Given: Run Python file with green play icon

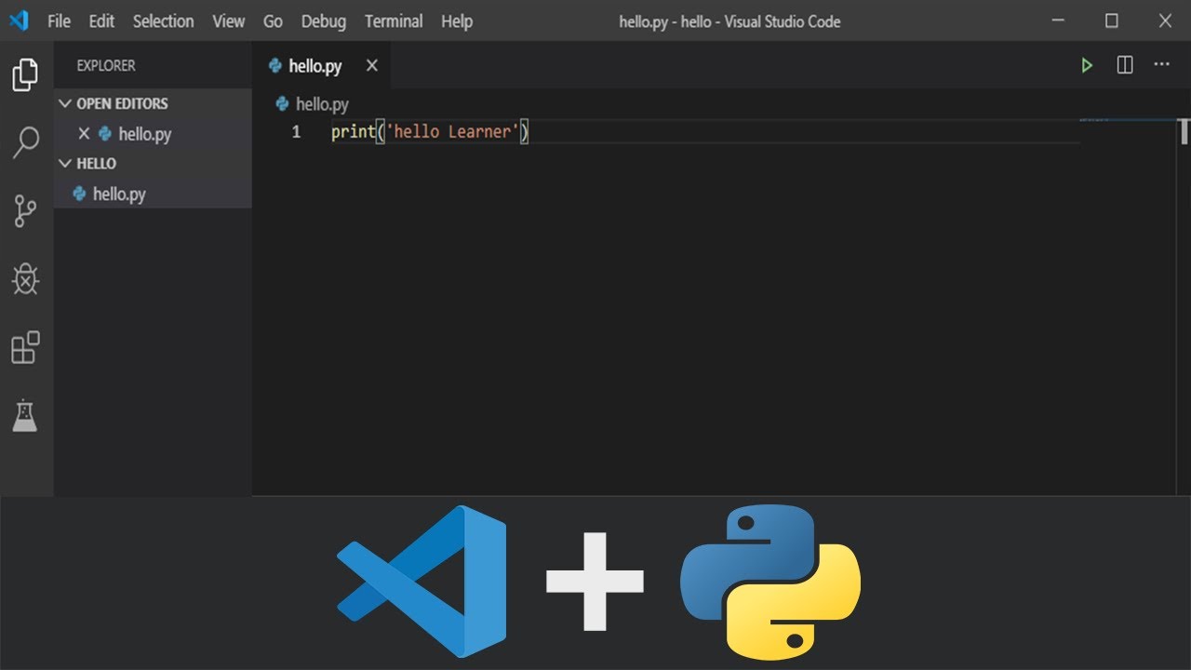Looking at the screenshot, I should 1087,65.
